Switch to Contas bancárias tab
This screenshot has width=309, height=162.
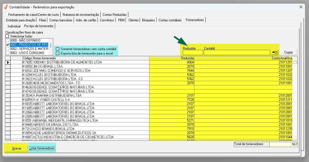pyautogui.click(x=61, y=20)
